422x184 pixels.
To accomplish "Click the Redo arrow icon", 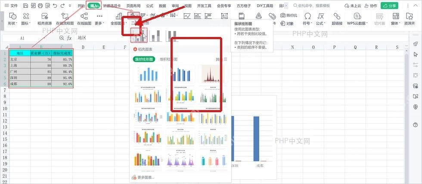I will point(62,6).
